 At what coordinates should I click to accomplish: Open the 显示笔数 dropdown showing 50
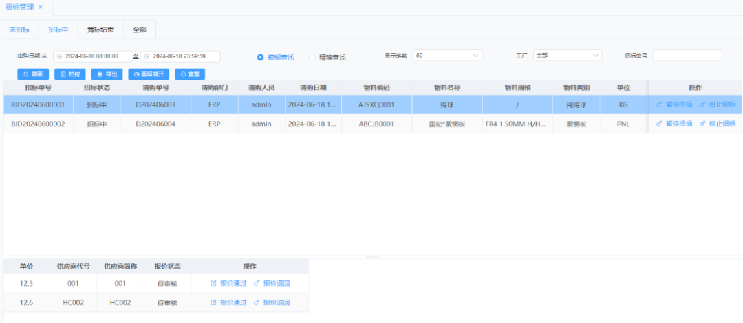click(x=447, y=56)
